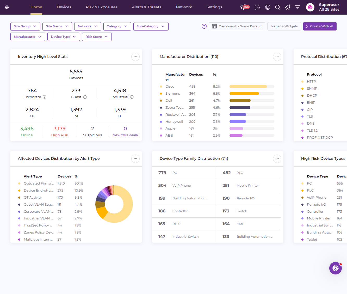This screenshot has height=294, width=347.
Task: Expand the Sub-Category filter dropdown
Action: click(x=151, y=26)
